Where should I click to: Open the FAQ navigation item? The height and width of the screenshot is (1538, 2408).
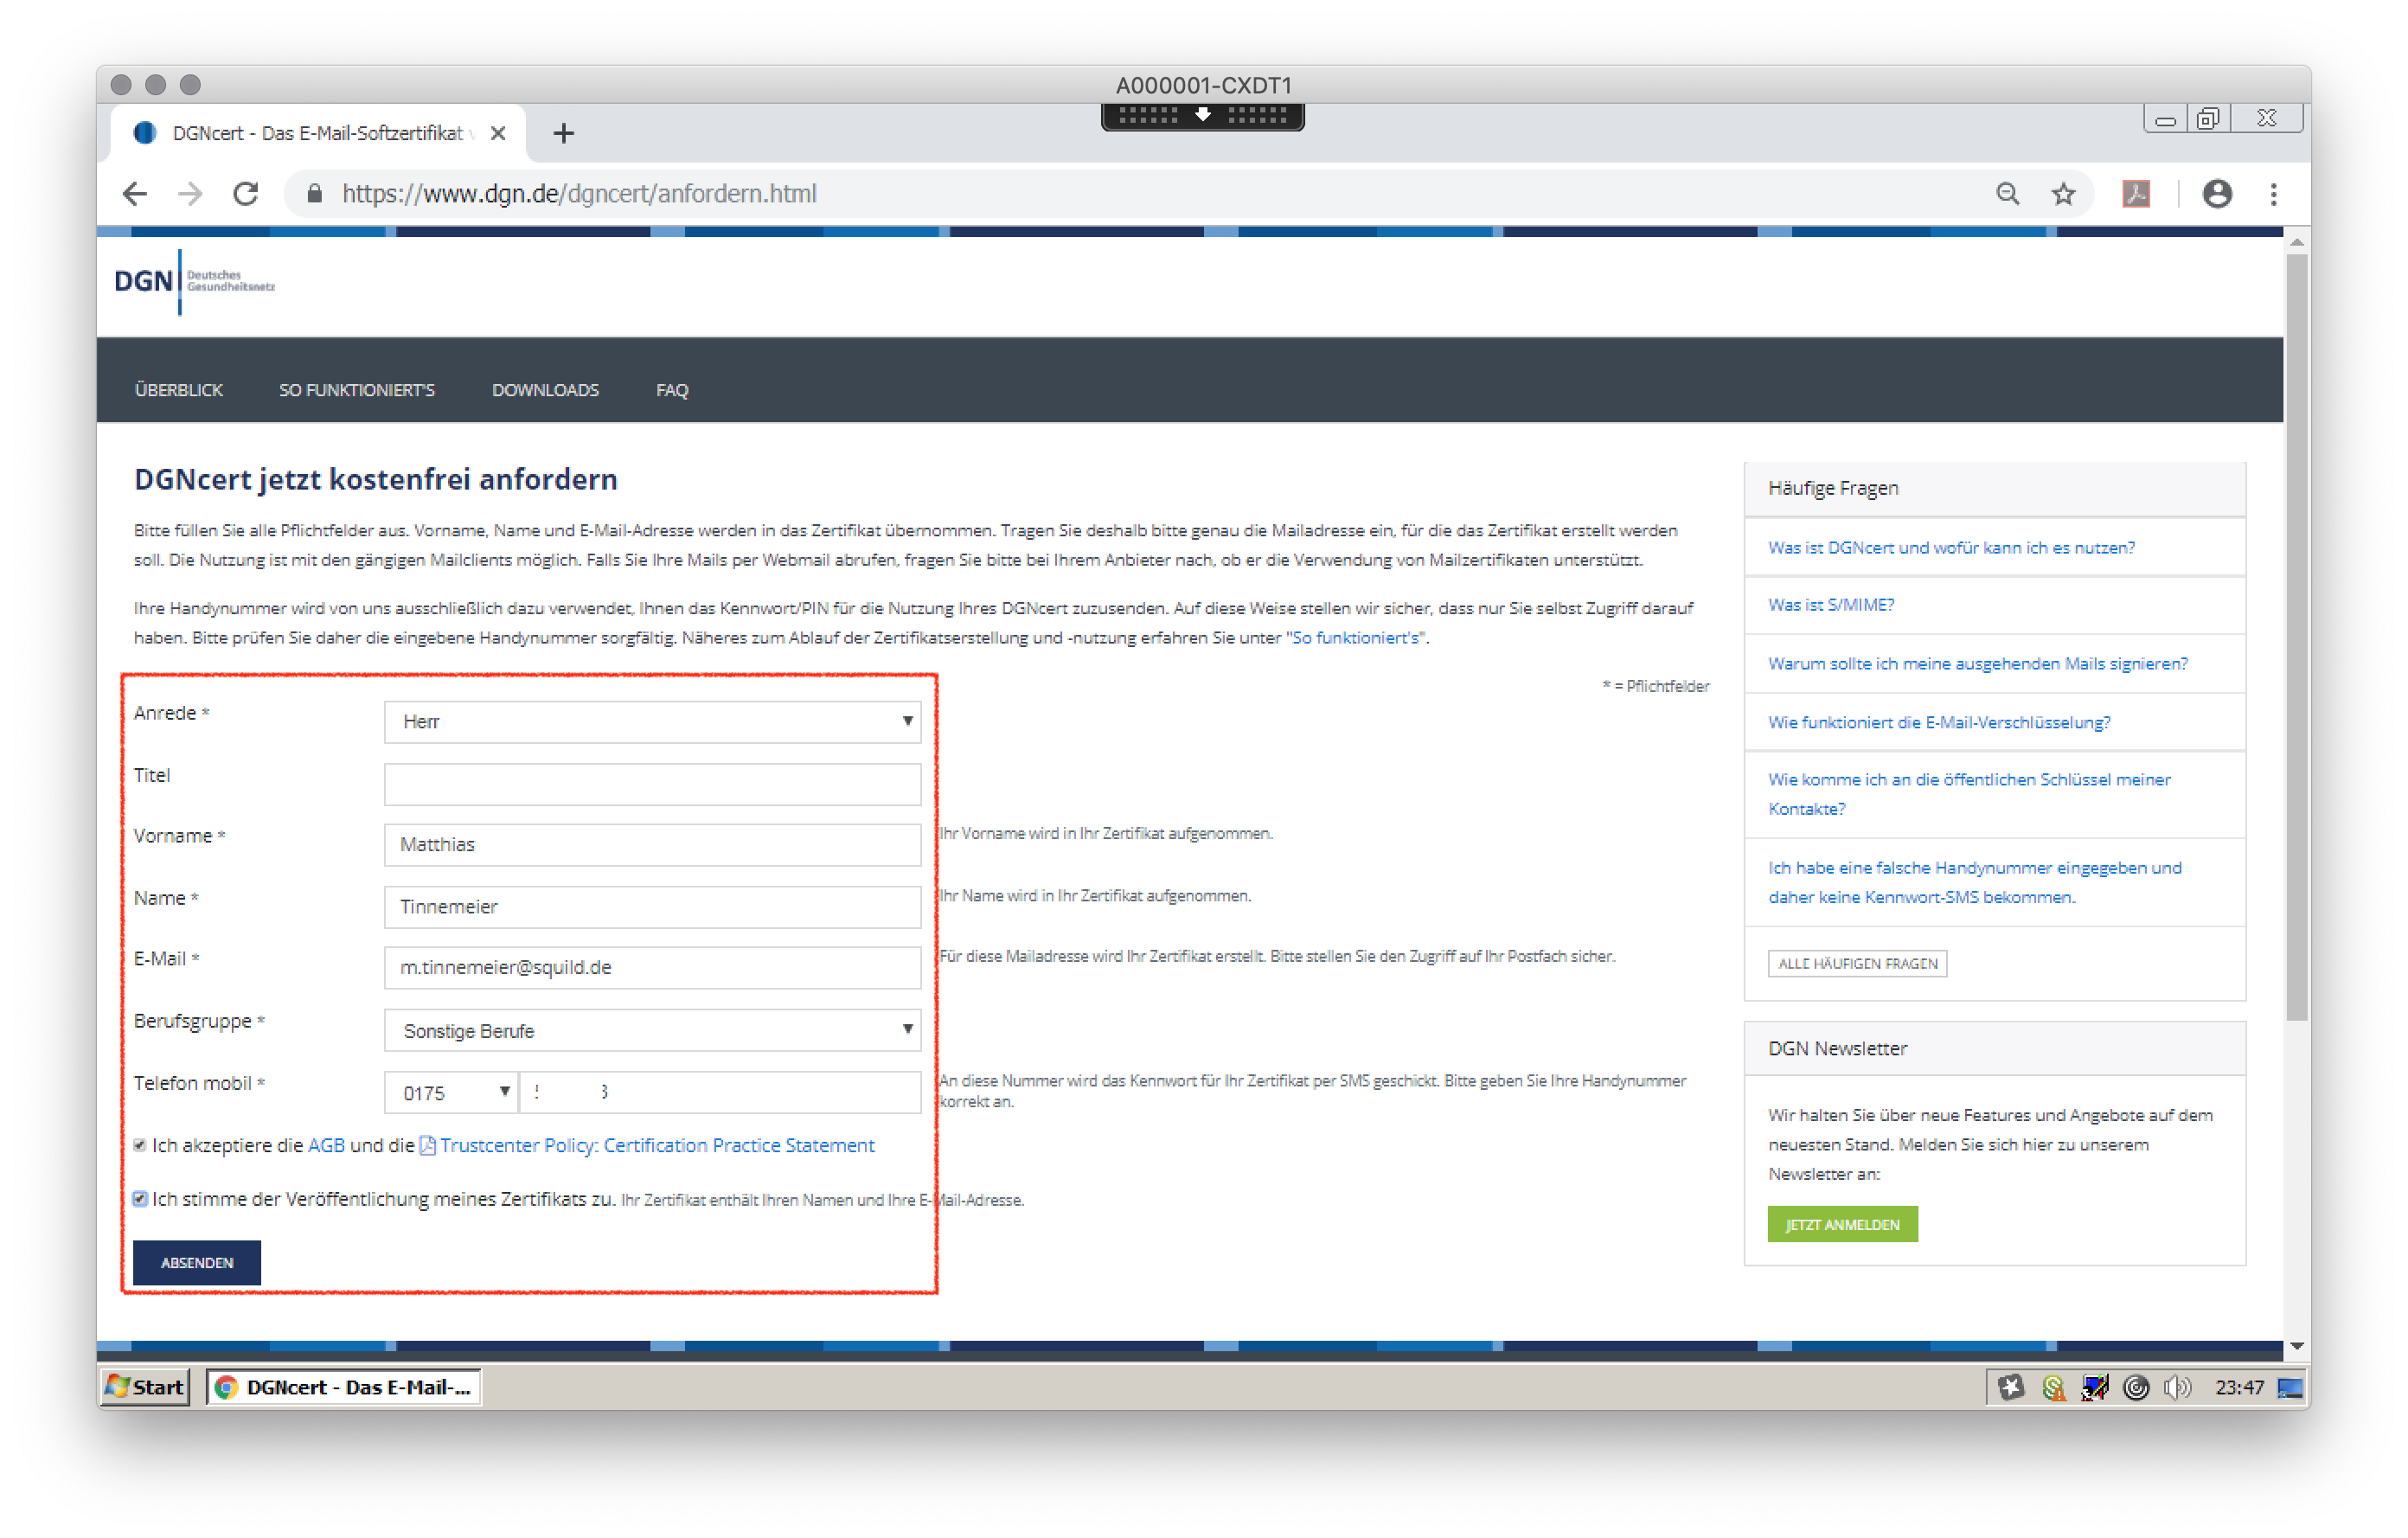coord(672,390)
